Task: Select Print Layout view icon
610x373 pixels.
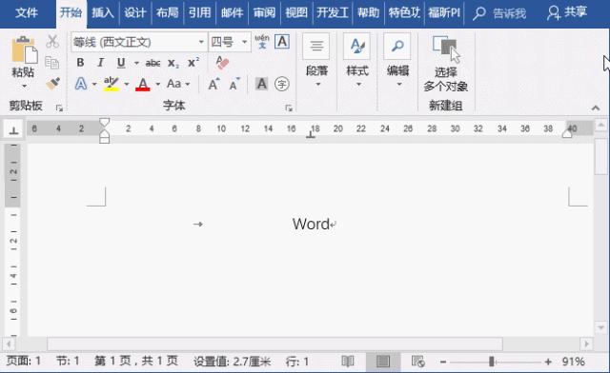Action: [x=383, y=362]
